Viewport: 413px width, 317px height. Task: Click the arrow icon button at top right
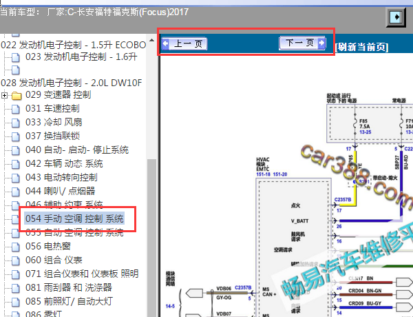396,17
